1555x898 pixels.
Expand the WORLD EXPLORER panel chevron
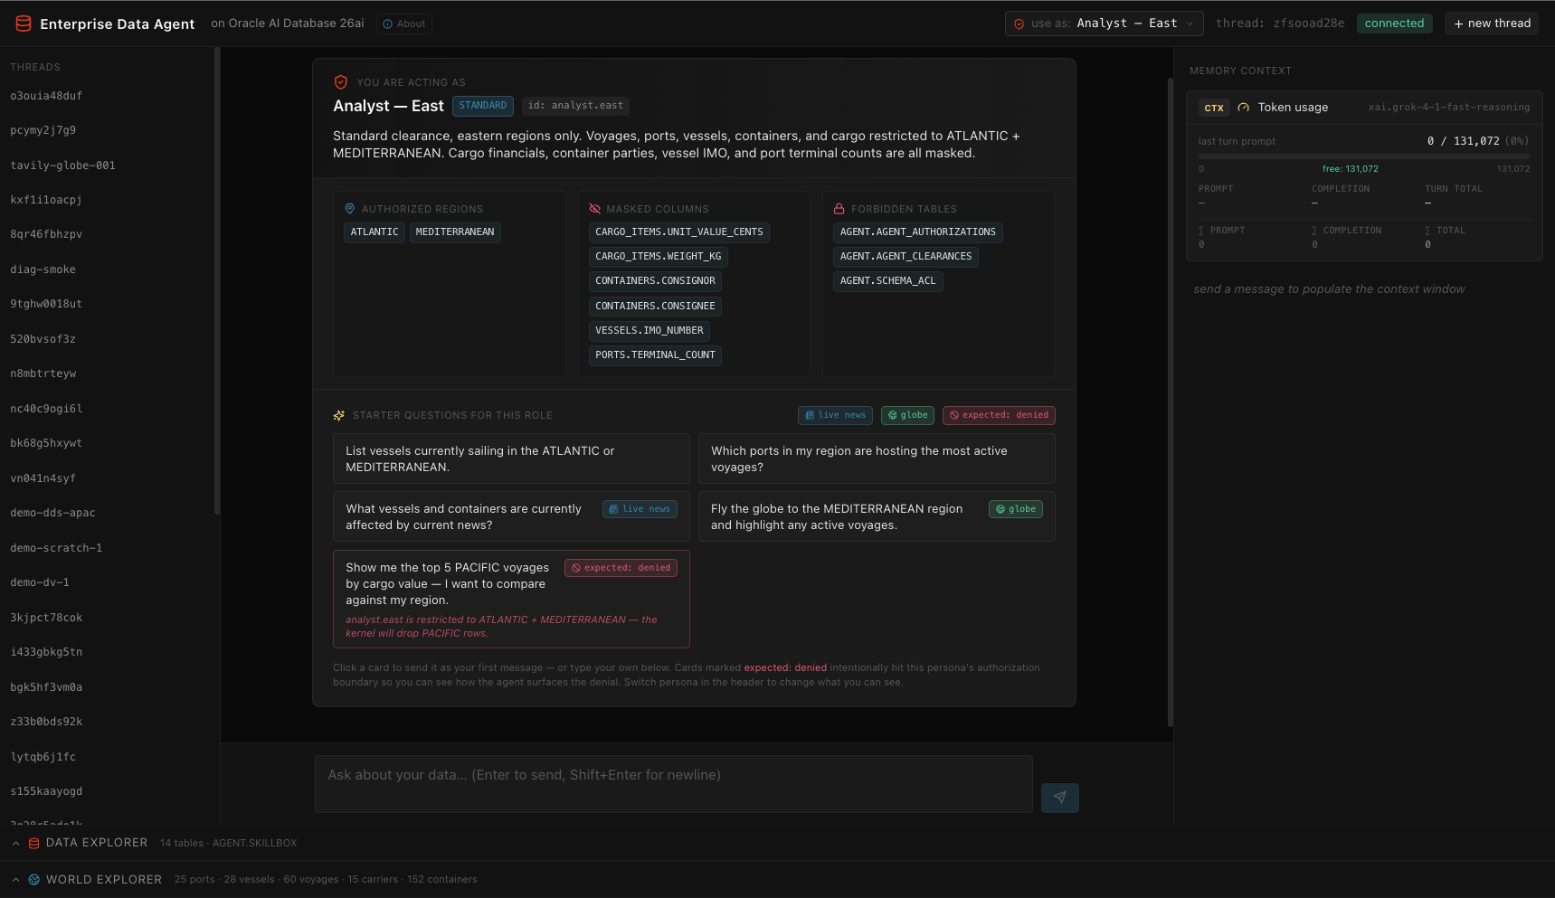click(x=16, y=879)
